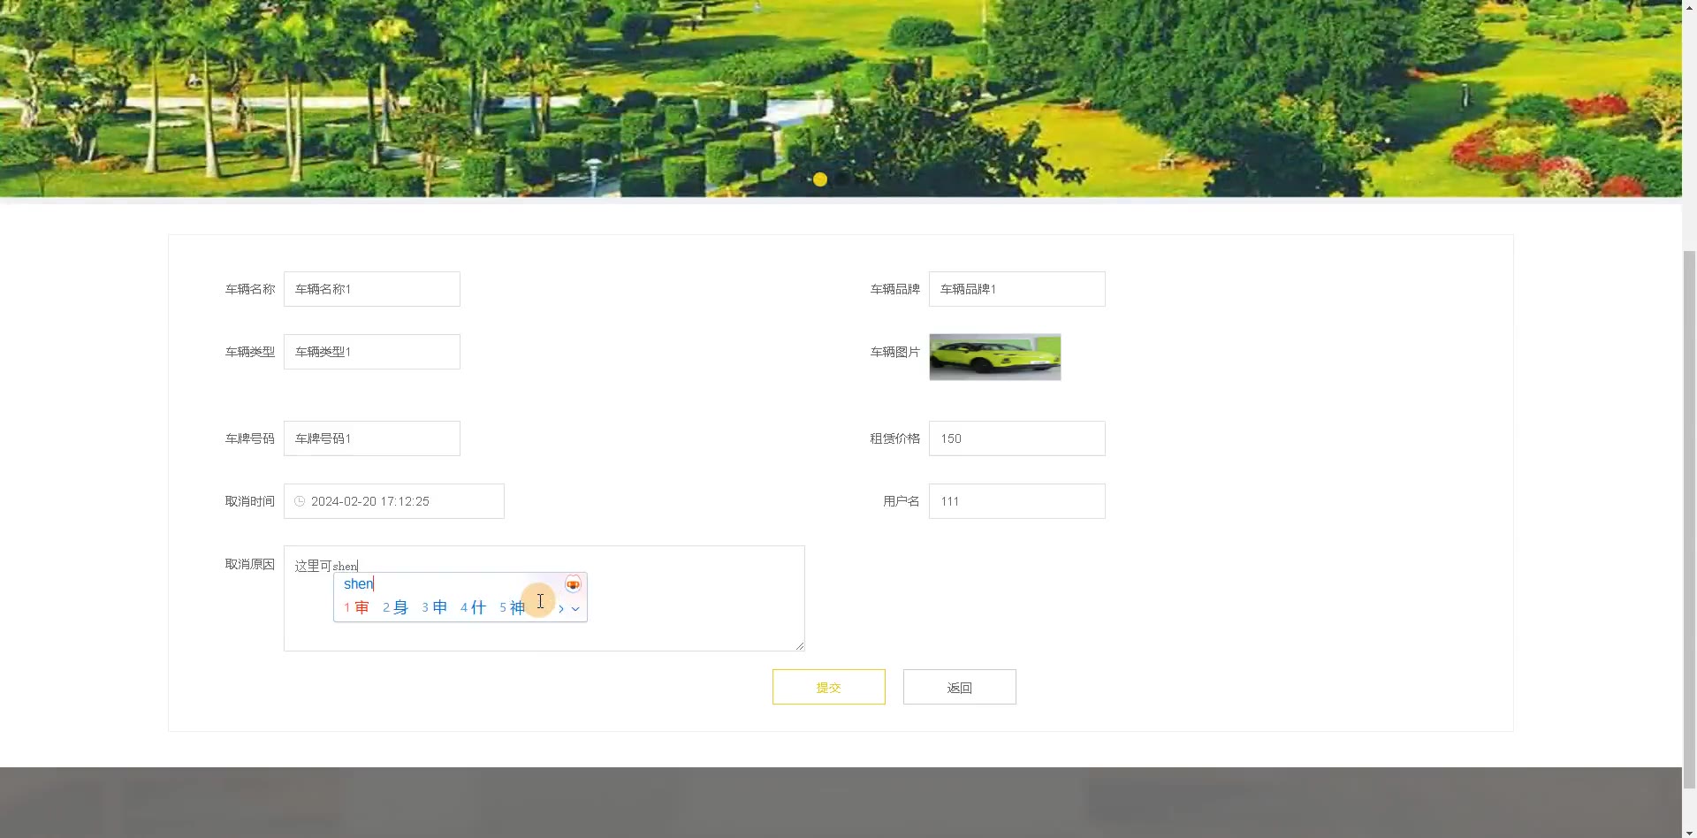The height and width of the screenshot is (838, 1697).
Task: Click the 车辆图片 label
Action: pos(895,352)
